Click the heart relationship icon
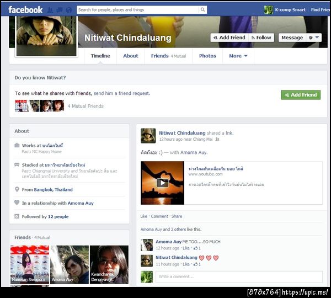The image size is (331, 298). [17, 203]
